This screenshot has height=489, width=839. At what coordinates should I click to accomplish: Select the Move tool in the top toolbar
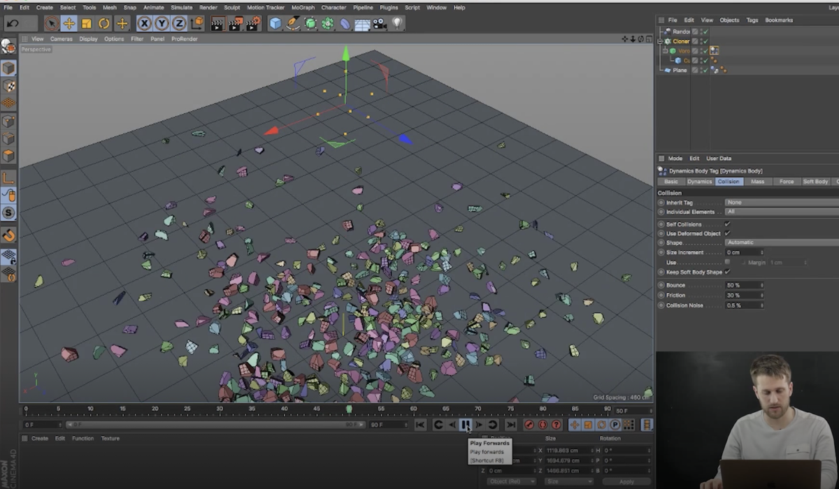point(69,24)
